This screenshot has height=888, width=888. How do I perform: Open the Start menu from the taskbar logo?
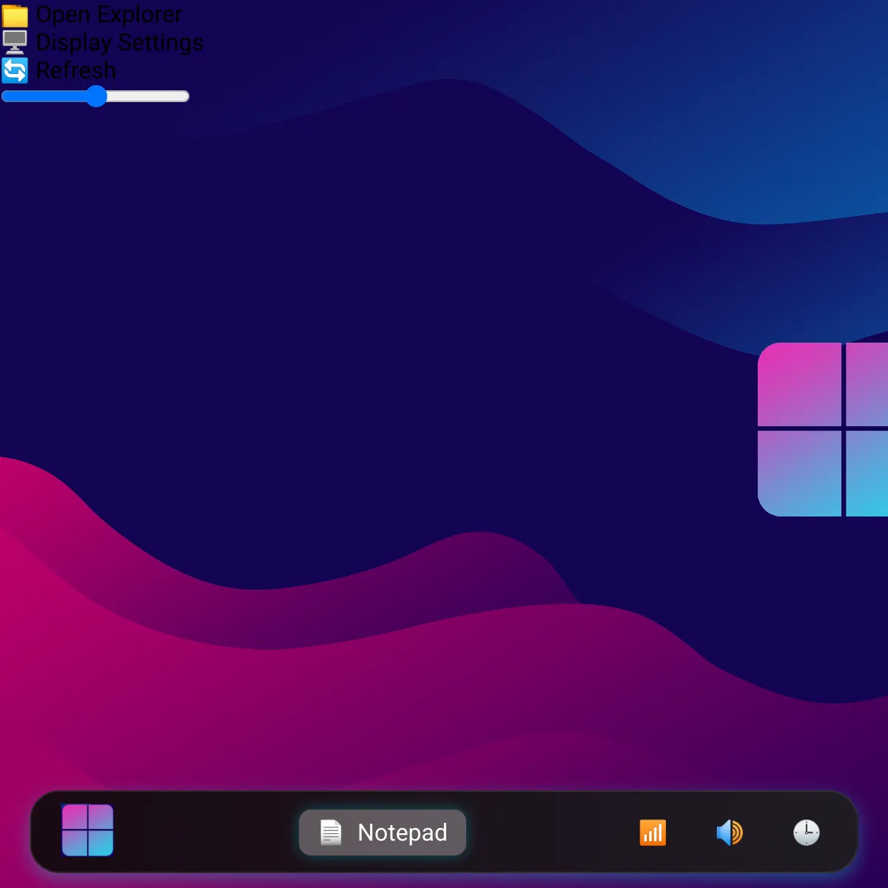(87, 830)
